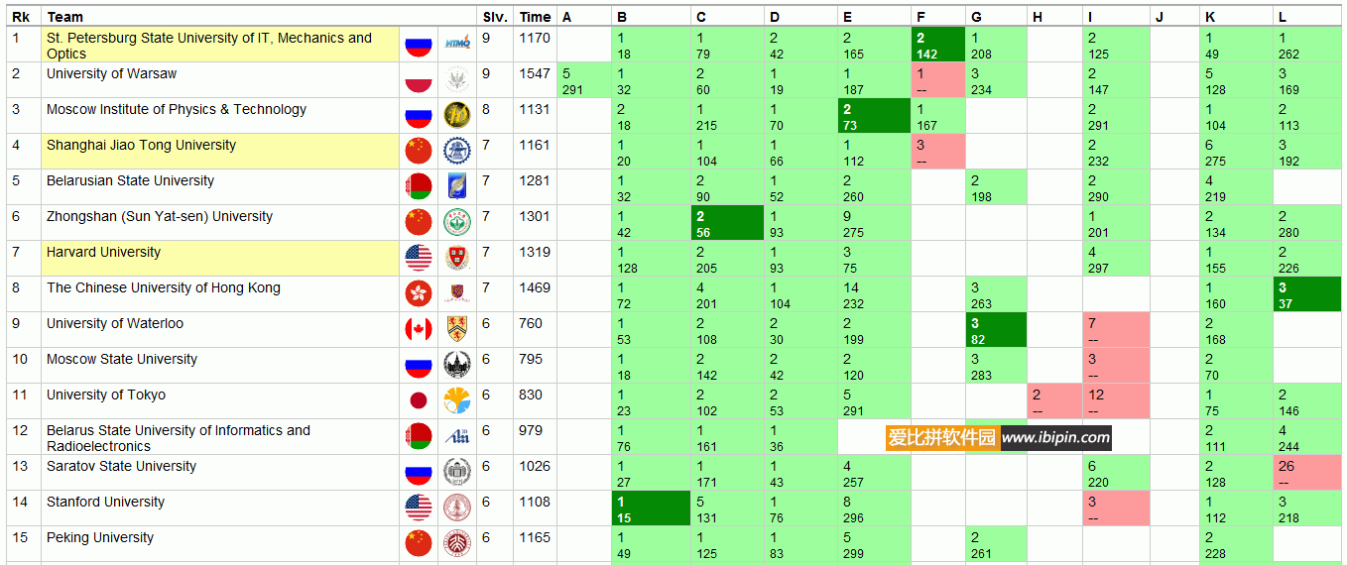Click the Canadian flag beside University of Waterloo

pyautogui.click(x=419, y=330)
